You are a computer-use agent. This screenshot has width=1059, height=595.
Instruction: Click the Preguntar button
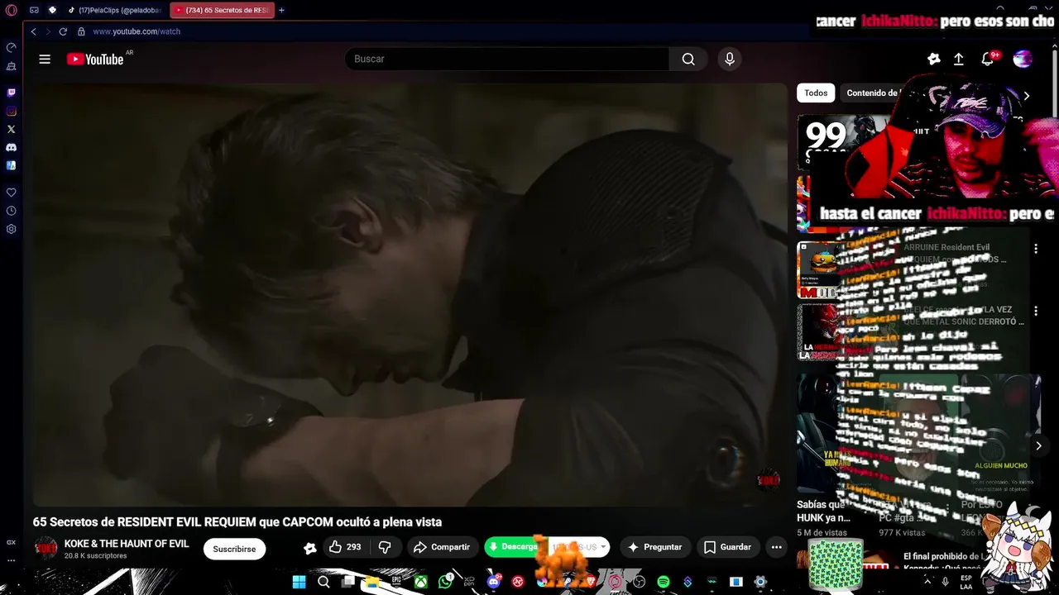(x=655, y=547)
